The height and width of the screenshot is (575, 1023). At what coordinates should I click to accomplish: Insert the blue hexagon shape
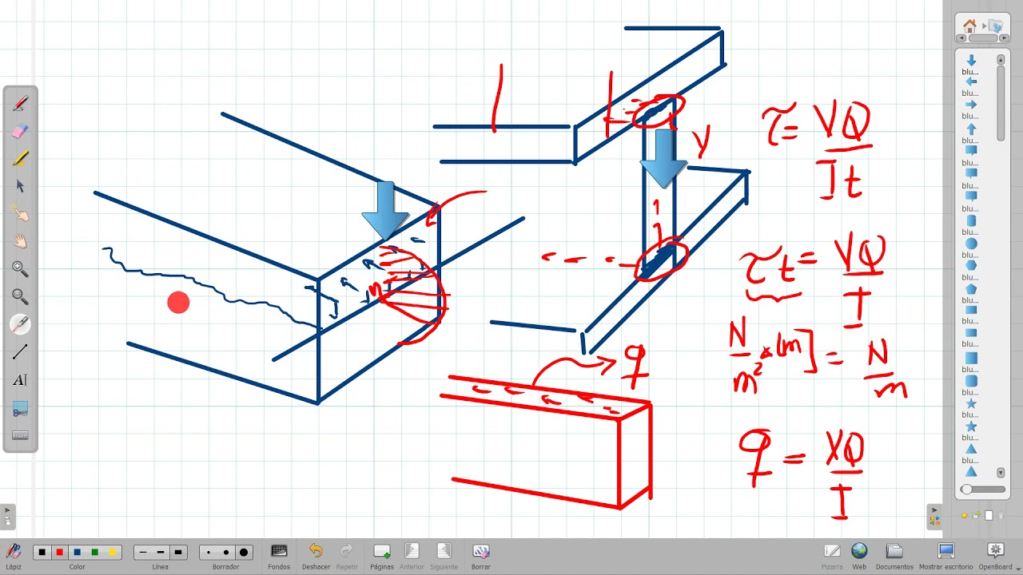tap(971, 266)
